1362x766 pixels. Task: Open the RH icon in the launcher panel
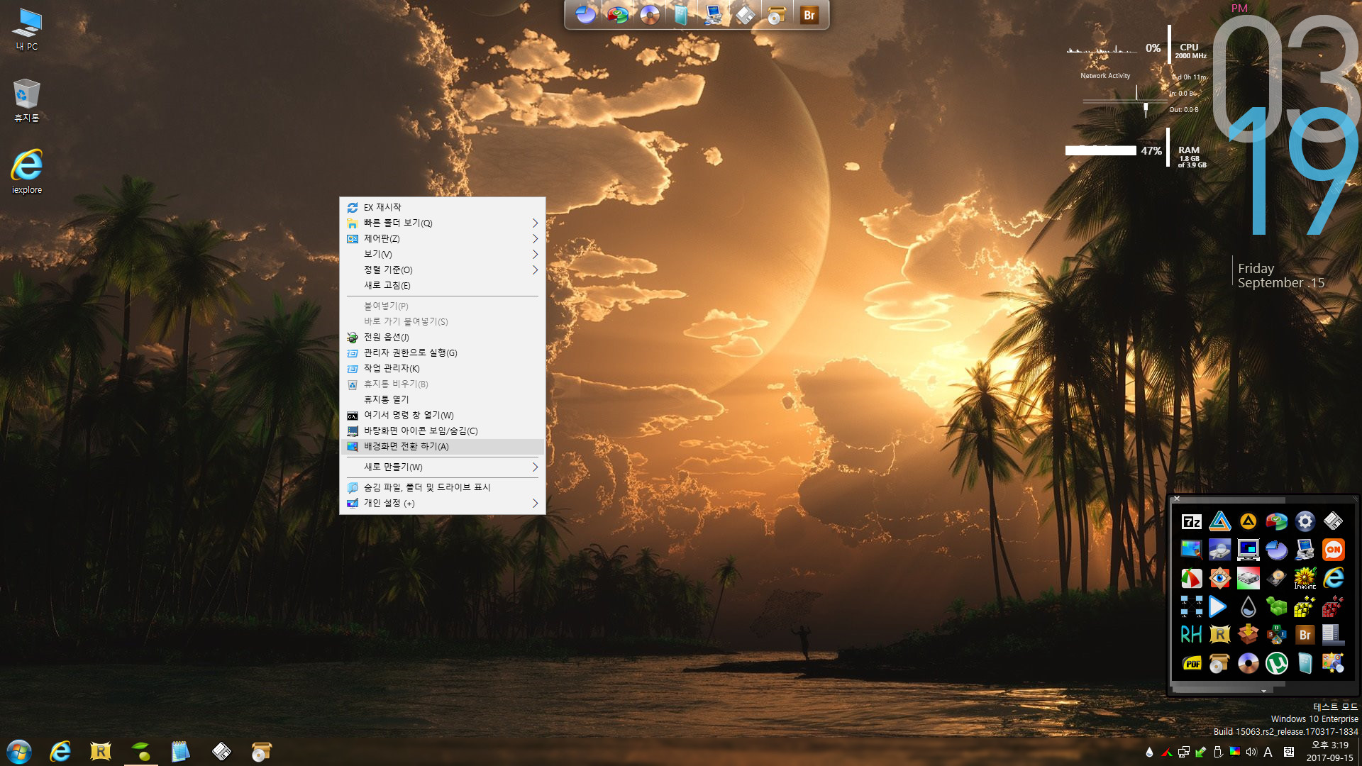[x=1191, y=635]
